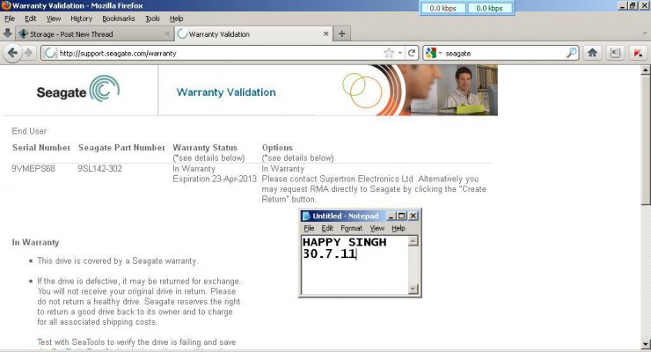Click the Expiration 23-Apr-2013 text

click(x=215, y=179)
